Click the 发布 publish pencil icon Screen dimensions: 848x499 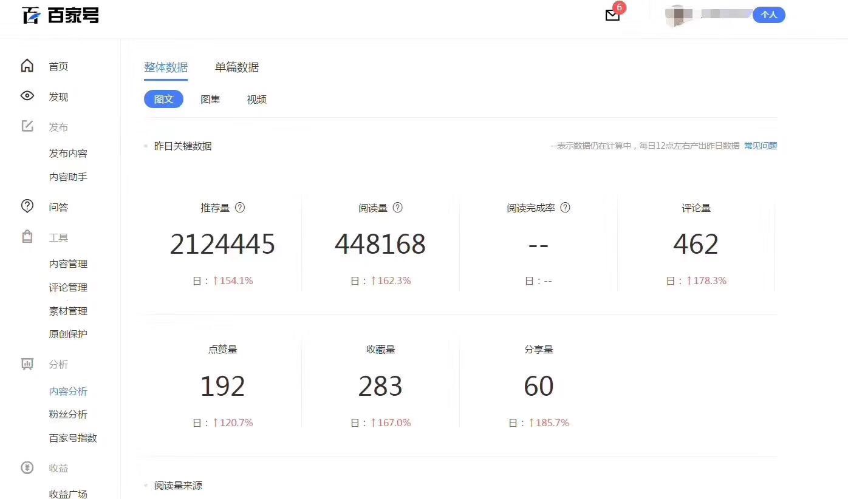[27, 126]
